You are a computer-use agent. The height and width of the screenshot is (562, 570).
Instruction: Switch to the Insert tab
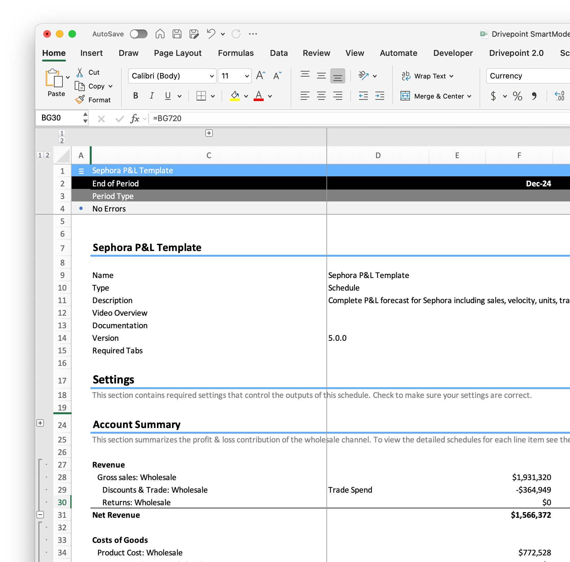91,53
